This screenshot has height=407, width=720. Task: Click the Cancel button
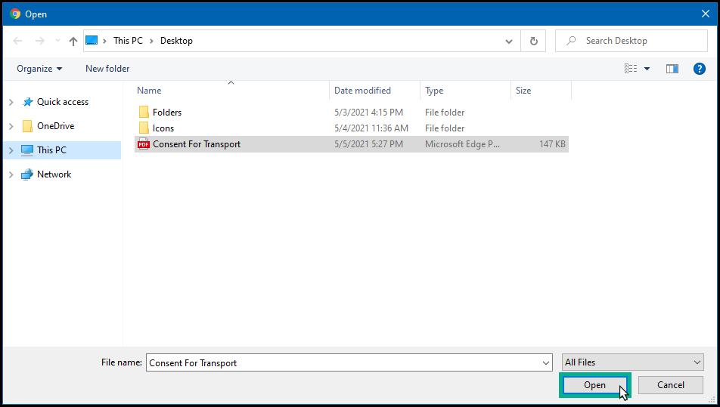(670, 385)
